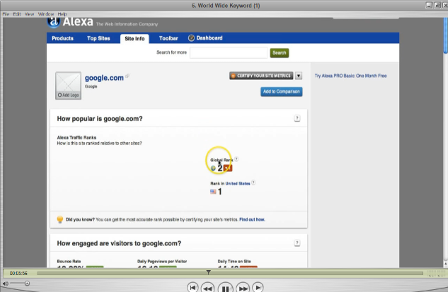This screenshot has height=292, width=448.
Task: Skip to beginning of the video
Action: pyautogui.click(x=193, y=288)
